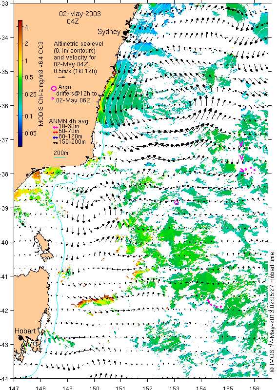This screenshot has width=278, height=390.
Task: Click the magenta drifter arrowhead in the legend
Action: coord(53,99)
